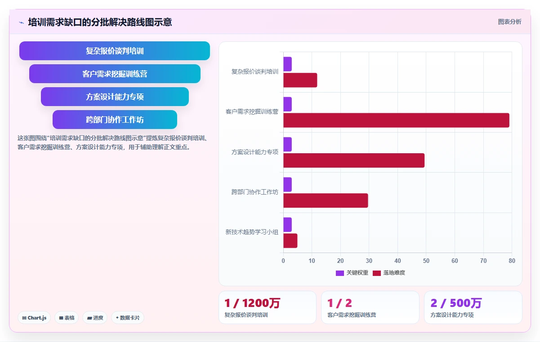
Task: Click the Chart.js tag chip
Action: [x=35, y=318]
